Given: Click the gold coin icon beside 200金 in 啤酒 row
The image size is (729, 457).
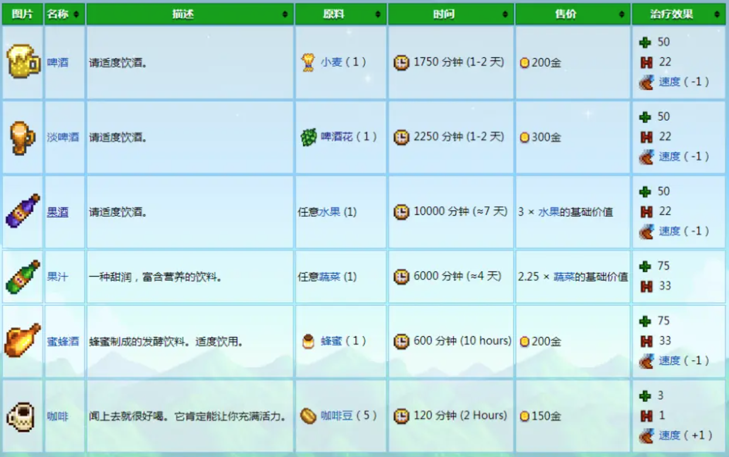Looking at the screenshot, I should click(524, 63).
